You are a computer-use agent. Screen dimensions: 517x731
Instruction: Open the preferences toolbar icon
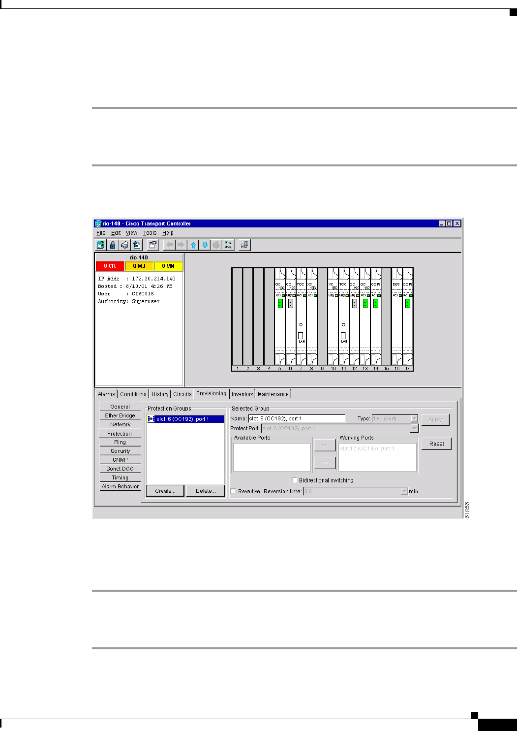(152, 245)
